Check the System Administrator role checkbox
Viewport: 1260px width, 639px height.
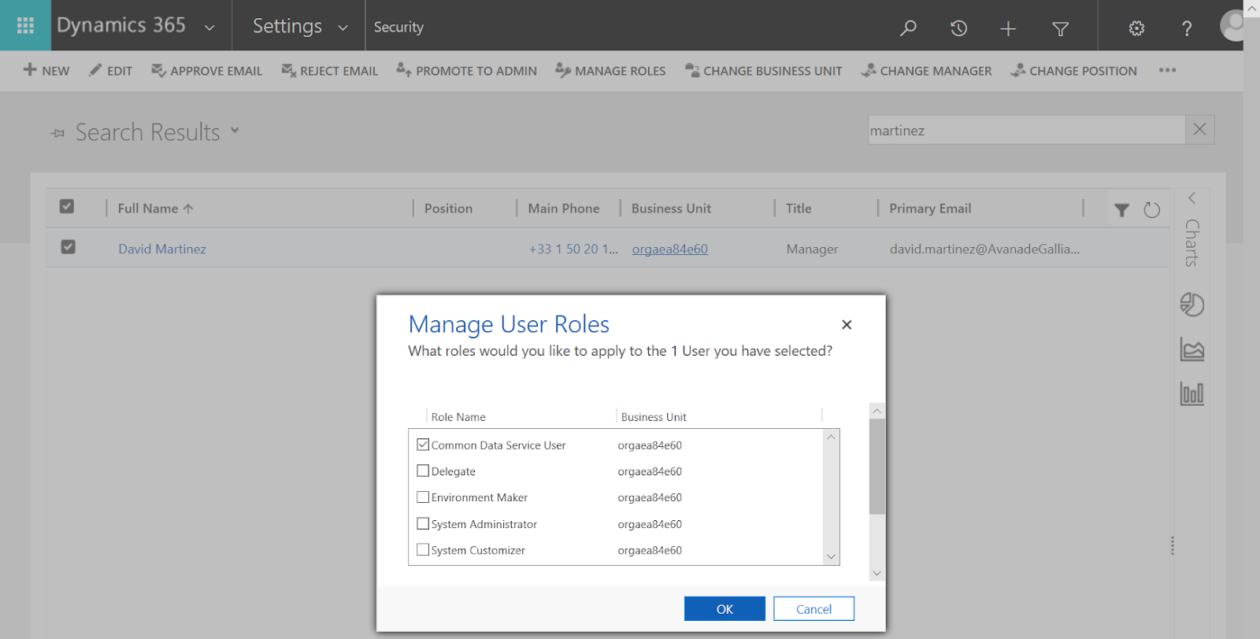[x=423, y=523]
